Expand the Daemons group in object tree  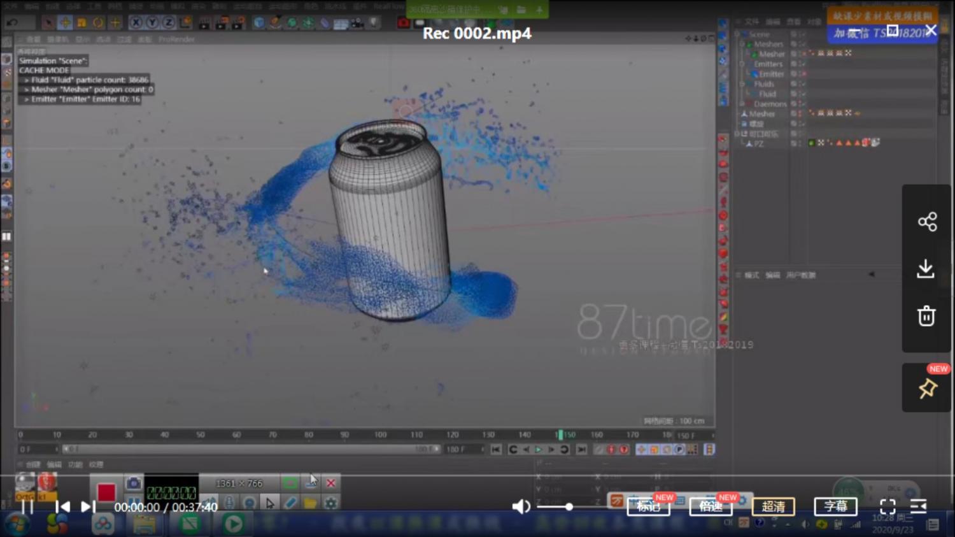coord(742,104)
